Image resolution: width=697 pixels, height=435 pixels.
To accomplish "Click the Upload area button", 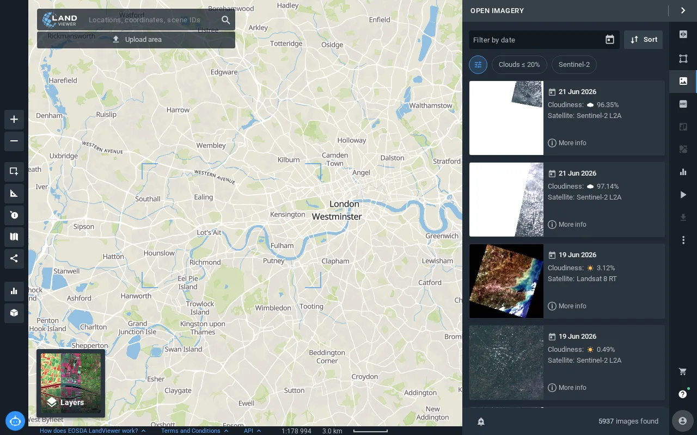I will (136, 40).
